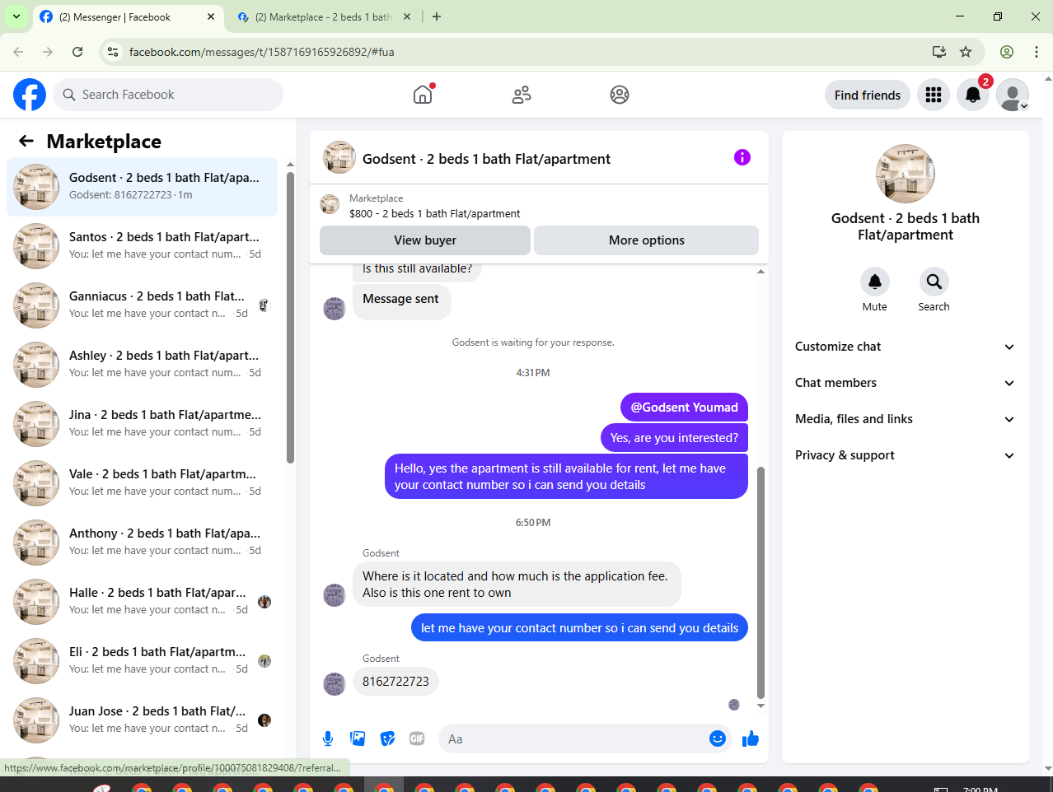Expand Privacy & support section

pyautogui.click(x=905, y=455)
